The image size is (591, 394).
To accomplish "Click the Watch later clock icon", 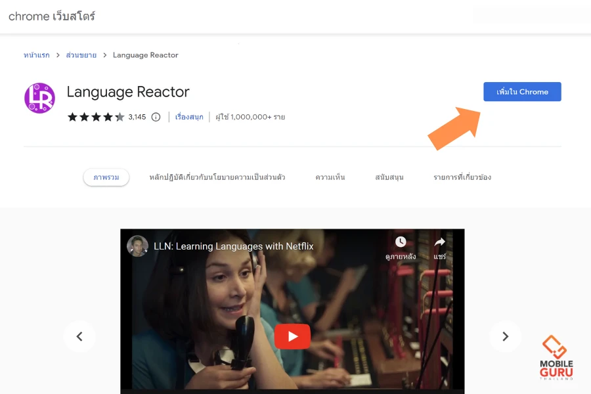I will point(401,242).
